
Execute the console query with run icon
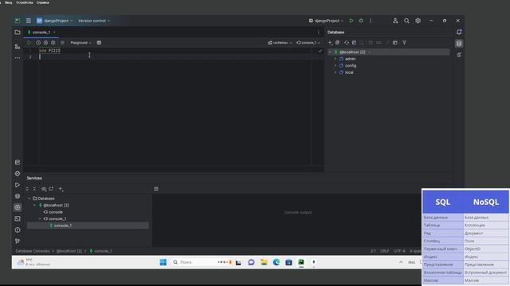tap(29, 42)
